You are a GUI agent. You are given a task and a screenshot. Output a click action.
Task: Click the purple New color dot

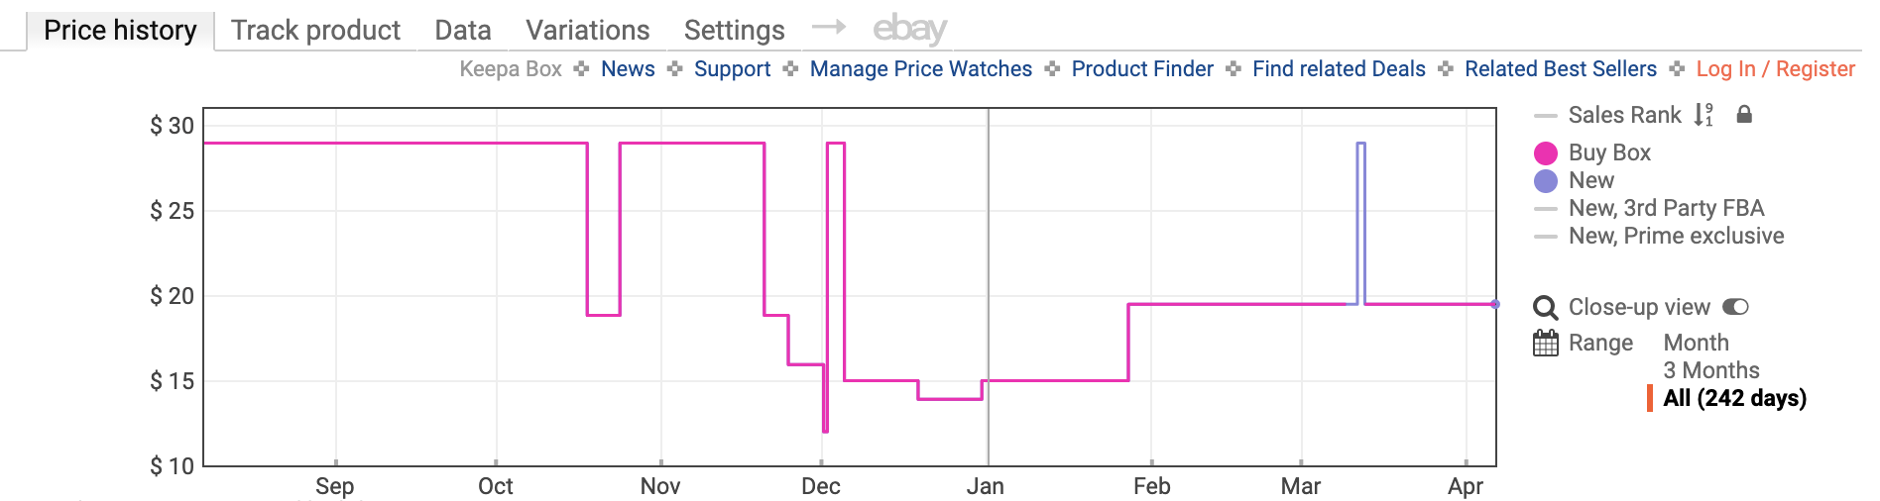pos(1546,181)
